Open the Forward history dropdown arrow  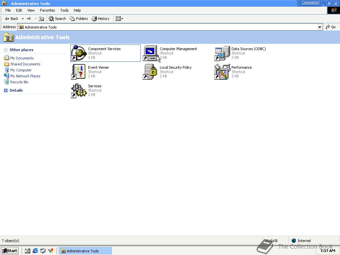(36, 19)
